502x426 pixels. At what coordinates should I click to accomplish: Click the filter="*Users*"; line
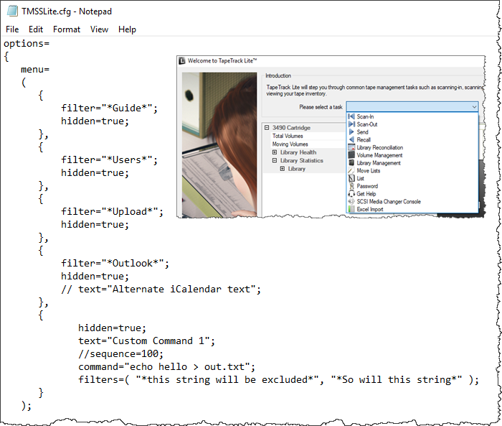point(110,159)
